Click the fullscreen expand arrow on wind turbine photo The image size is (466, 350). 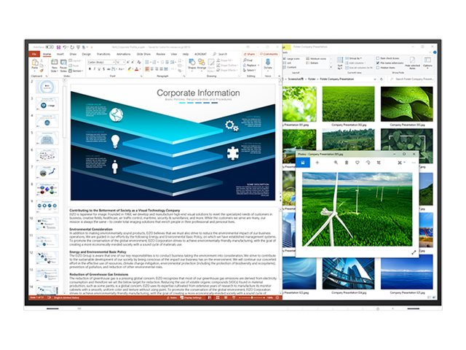414,252
